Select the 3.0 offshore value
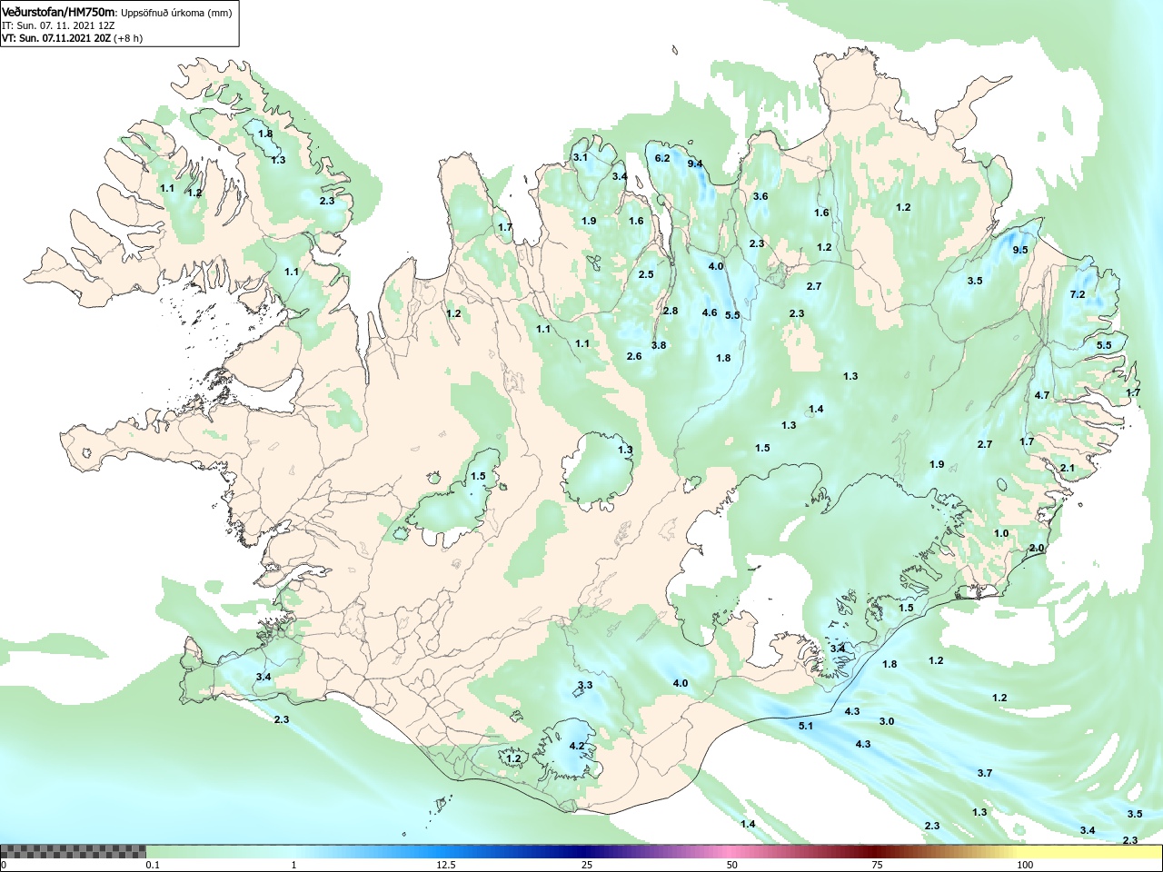This screenshot has height=872, width=1163. 887,721
